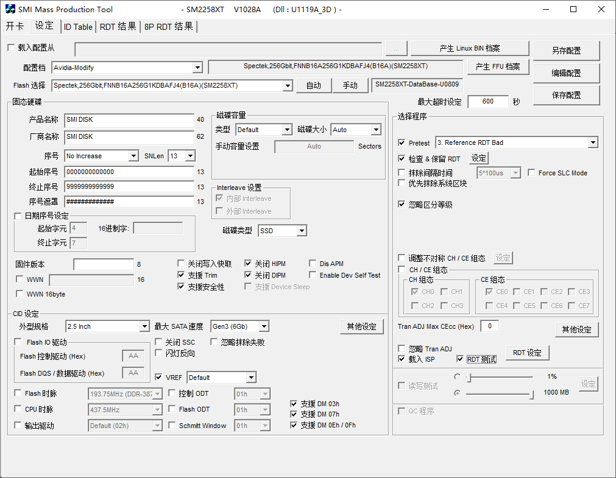The height and width of the screenshot is (478, 616).
Task: Expand the 配置档 Avidia-Modify dropdown
Action: [197, 68]
